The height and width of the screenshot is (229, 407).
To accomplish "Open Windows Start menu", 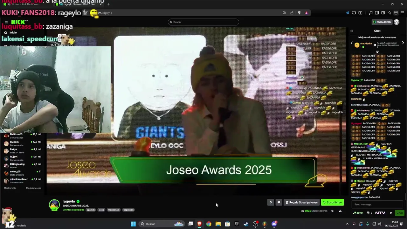I will (133, 224).
